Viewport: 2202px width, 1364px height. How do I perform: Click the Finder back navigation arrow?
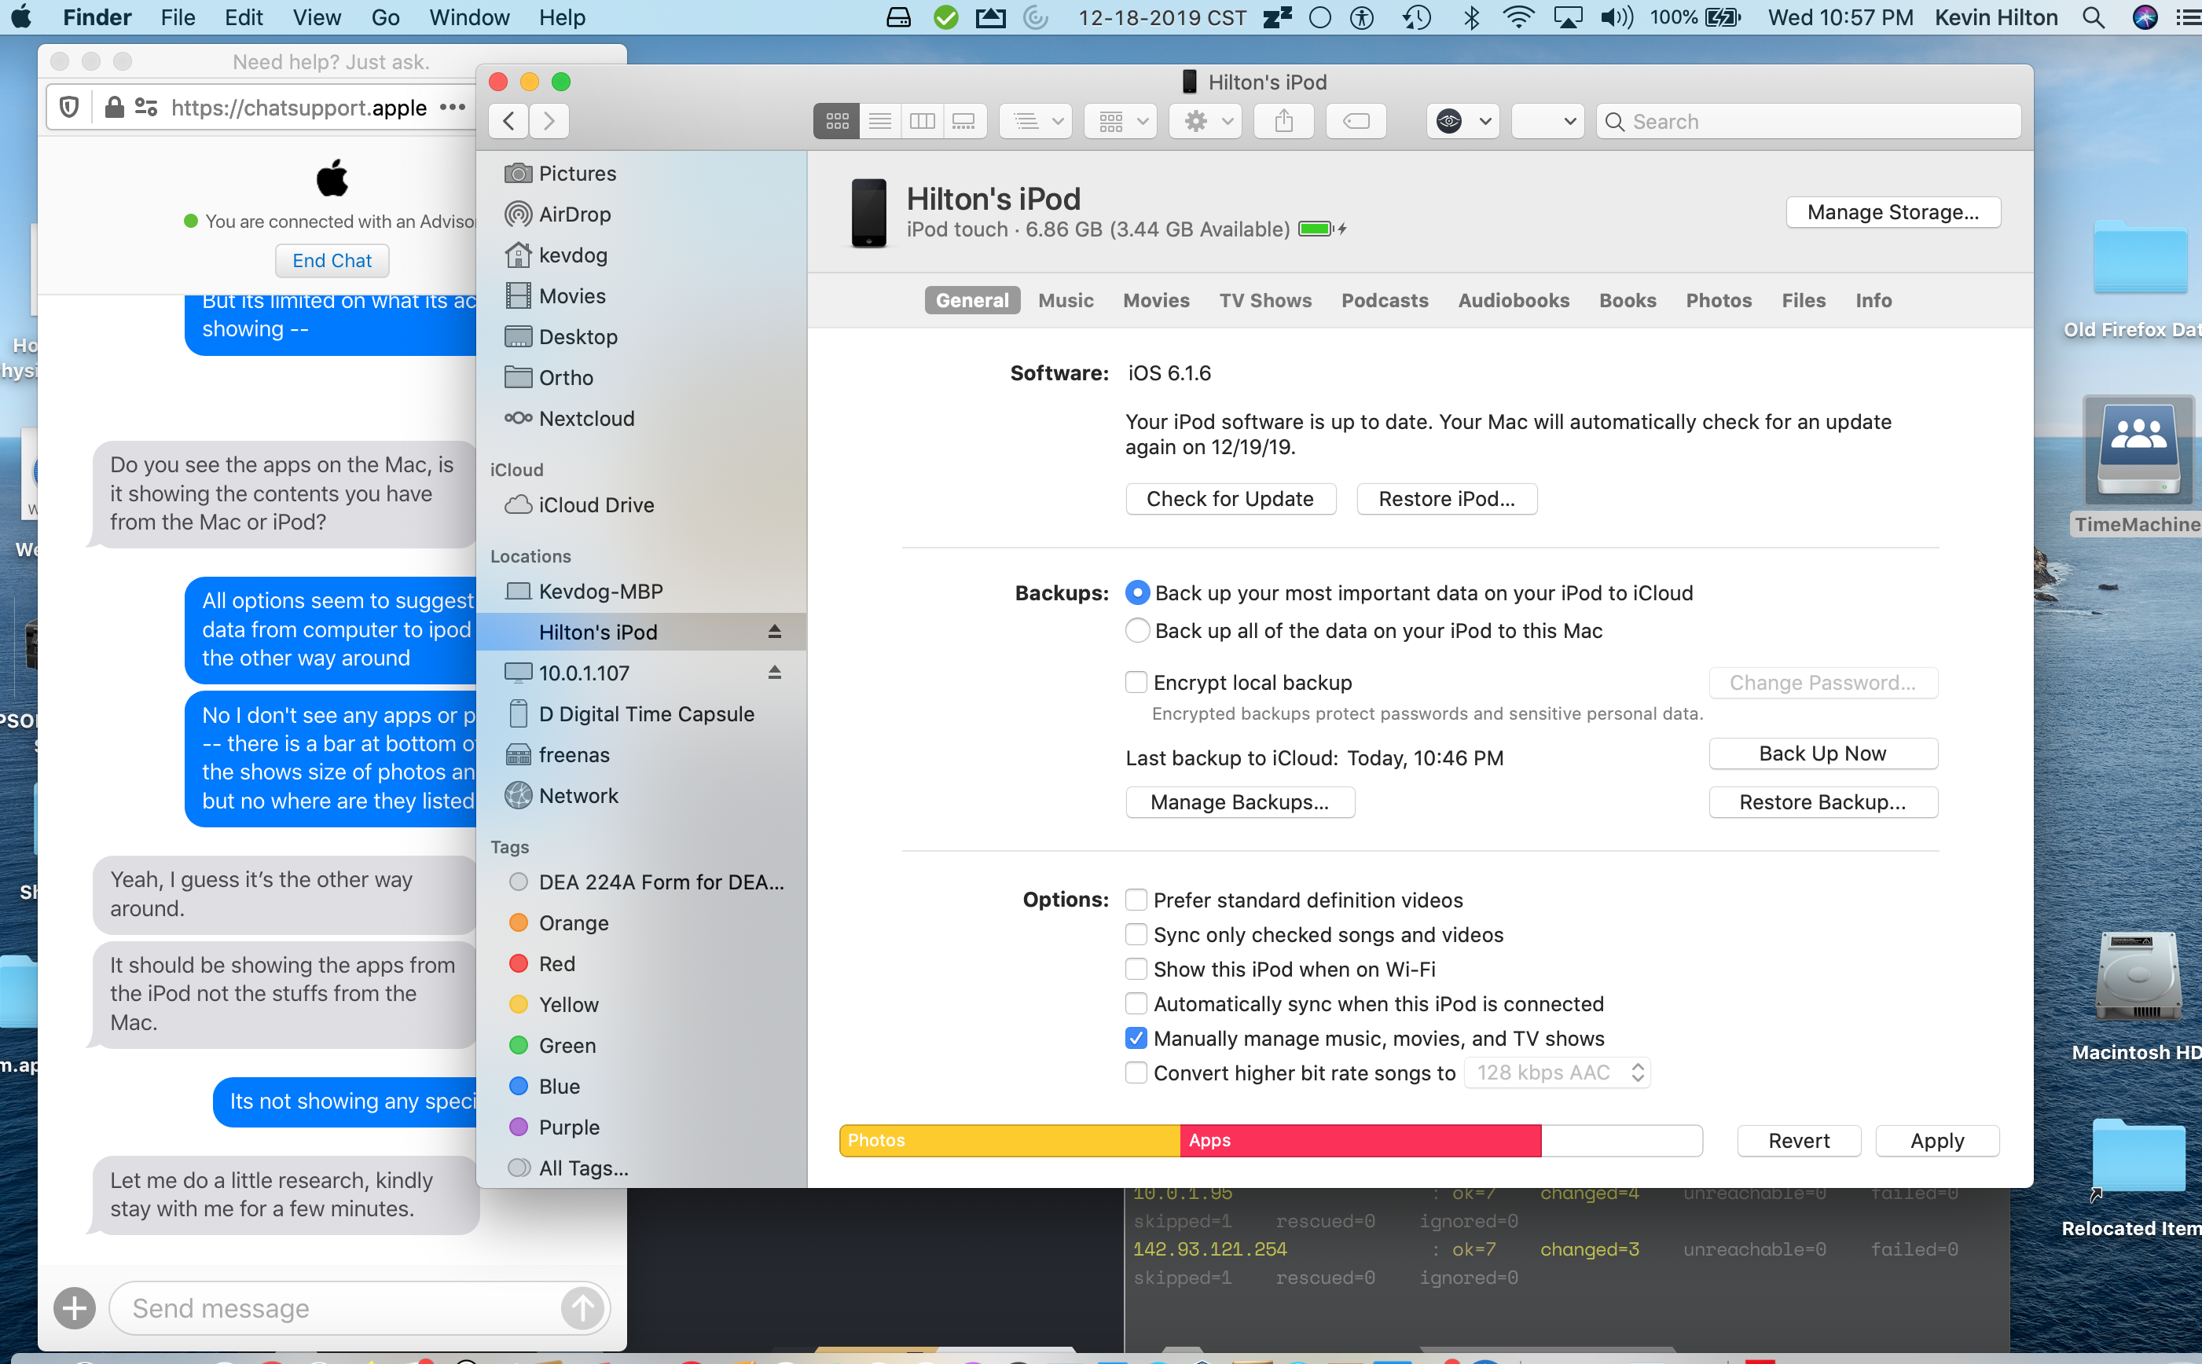(x=508, y=121)
